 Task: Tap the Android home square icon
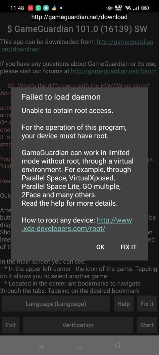click(x=79, y=345)
